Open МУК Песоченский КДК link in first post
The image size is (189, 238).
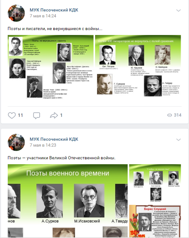pos(54,10)
